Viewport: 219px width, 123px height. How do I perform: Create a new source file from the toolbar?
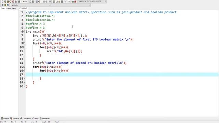click(2, 1)
